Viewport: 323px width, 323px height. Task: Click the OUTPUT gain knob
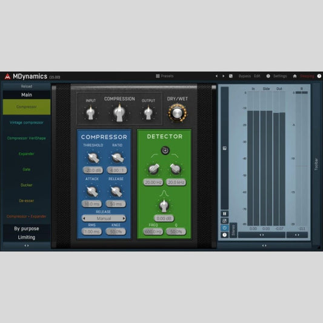coord(148,113)
